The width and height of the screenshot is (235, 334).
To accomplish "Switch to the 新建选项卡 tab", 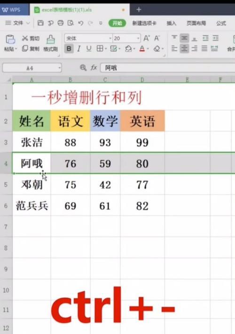I will click(144, 23).
